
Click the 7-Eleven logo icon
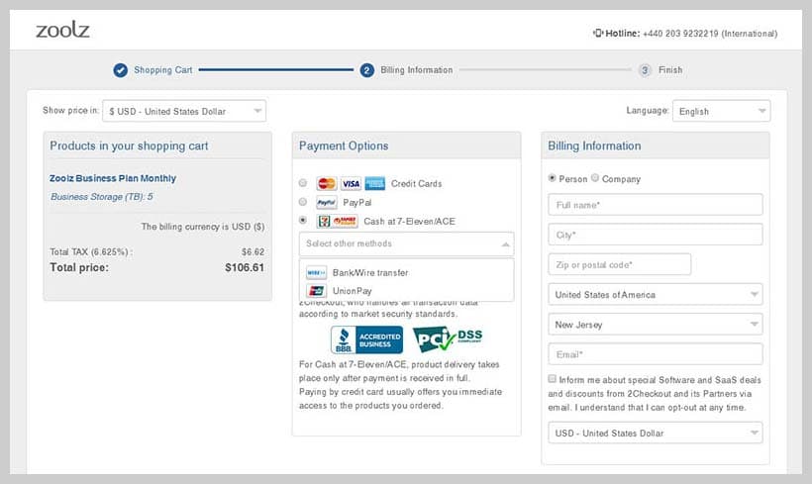324,221
